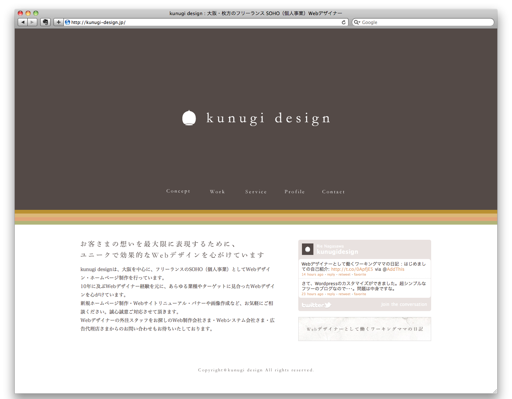Viewport: 512px width, 399px height.
Task: Click the browser Back arrow button
Action: point(23,22)
